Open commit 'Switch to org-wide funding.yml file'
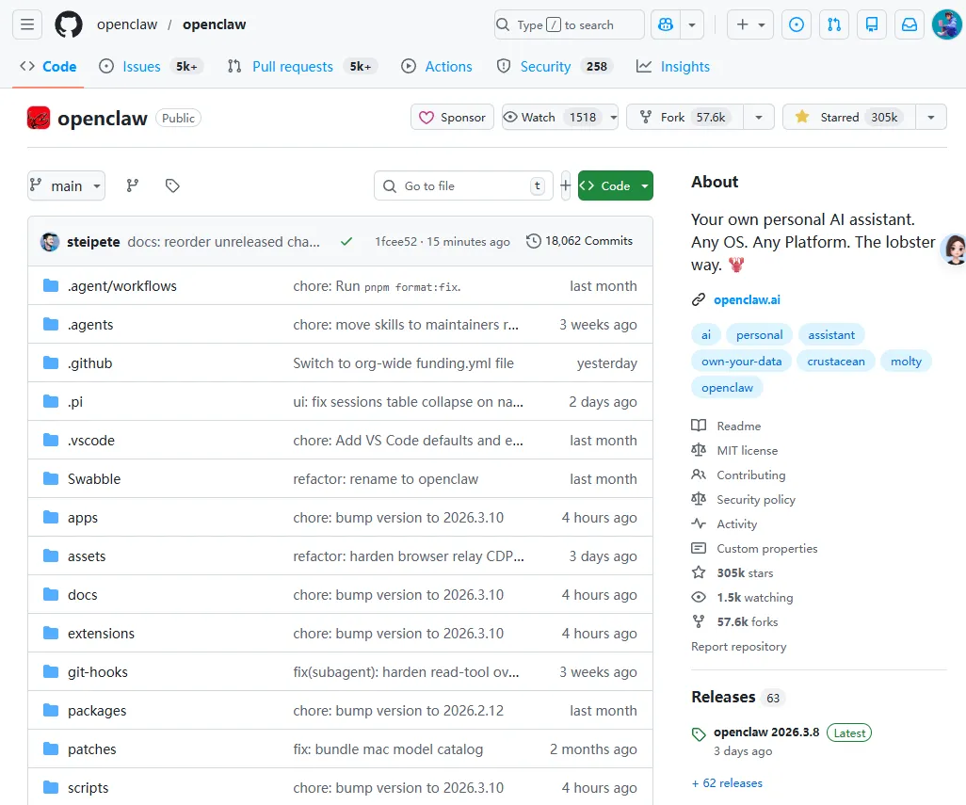The width and height of the screenshot is (966, 805). point(404,363)
